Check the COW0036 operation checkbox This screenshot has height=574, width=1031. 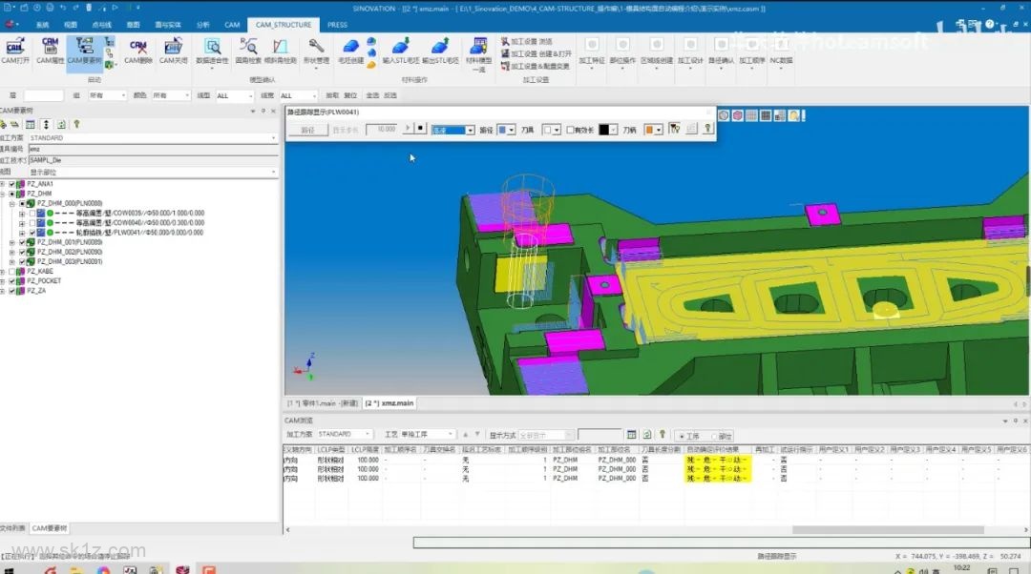pyautogui.click(x=32, y=214)
